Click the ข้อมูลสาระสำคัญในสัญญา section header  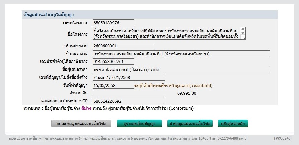pyautogui.click(x=49, y=15)
